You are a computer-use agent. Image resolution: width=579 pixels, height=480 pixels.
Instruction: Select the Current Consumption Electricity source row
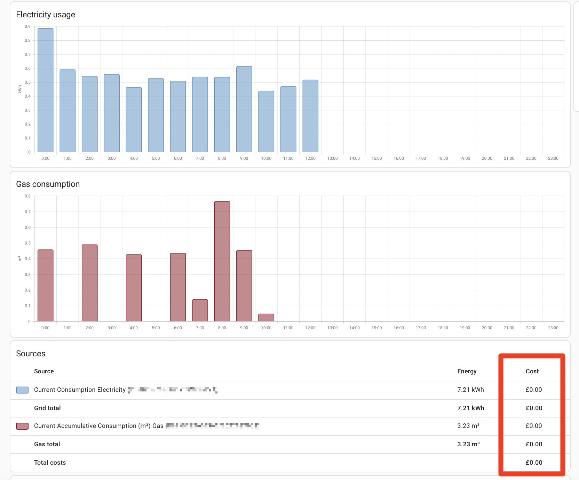[80, 390]
